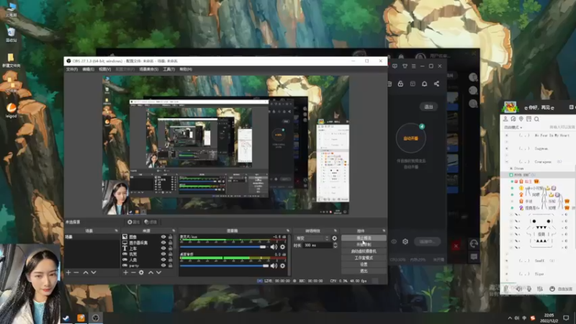Remove selected scene with minus icon

[76, 273]
